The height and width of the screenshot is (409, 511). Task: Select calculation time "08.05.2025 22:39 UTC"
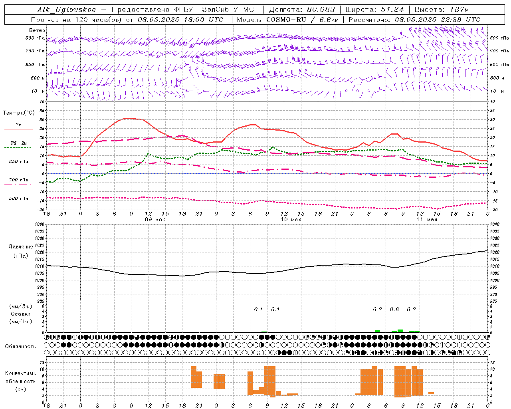438,20
